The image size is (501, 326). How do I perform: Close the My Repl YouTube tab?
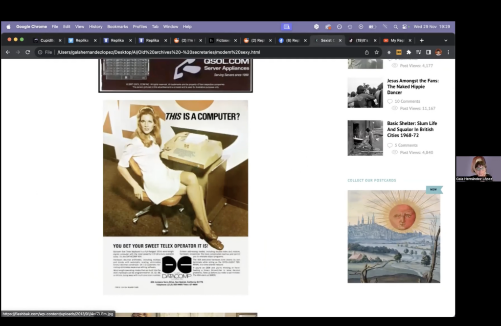(x=410, y=41)
